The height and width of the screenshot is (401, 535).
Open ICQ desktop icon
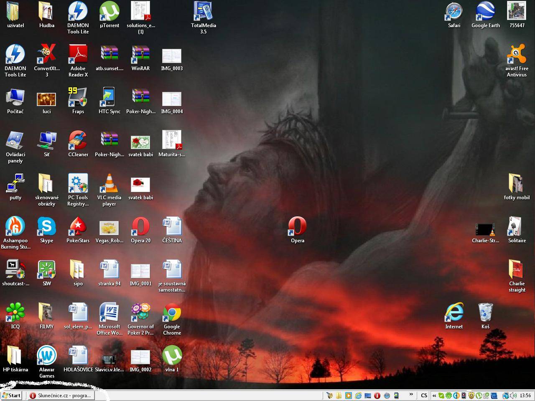click(x=15, y=316)
